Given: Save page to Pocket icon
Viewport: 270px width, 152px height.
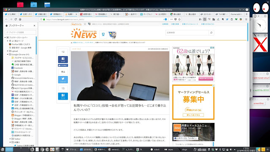Looking at the screenshot, I should [x=175, y=19].
